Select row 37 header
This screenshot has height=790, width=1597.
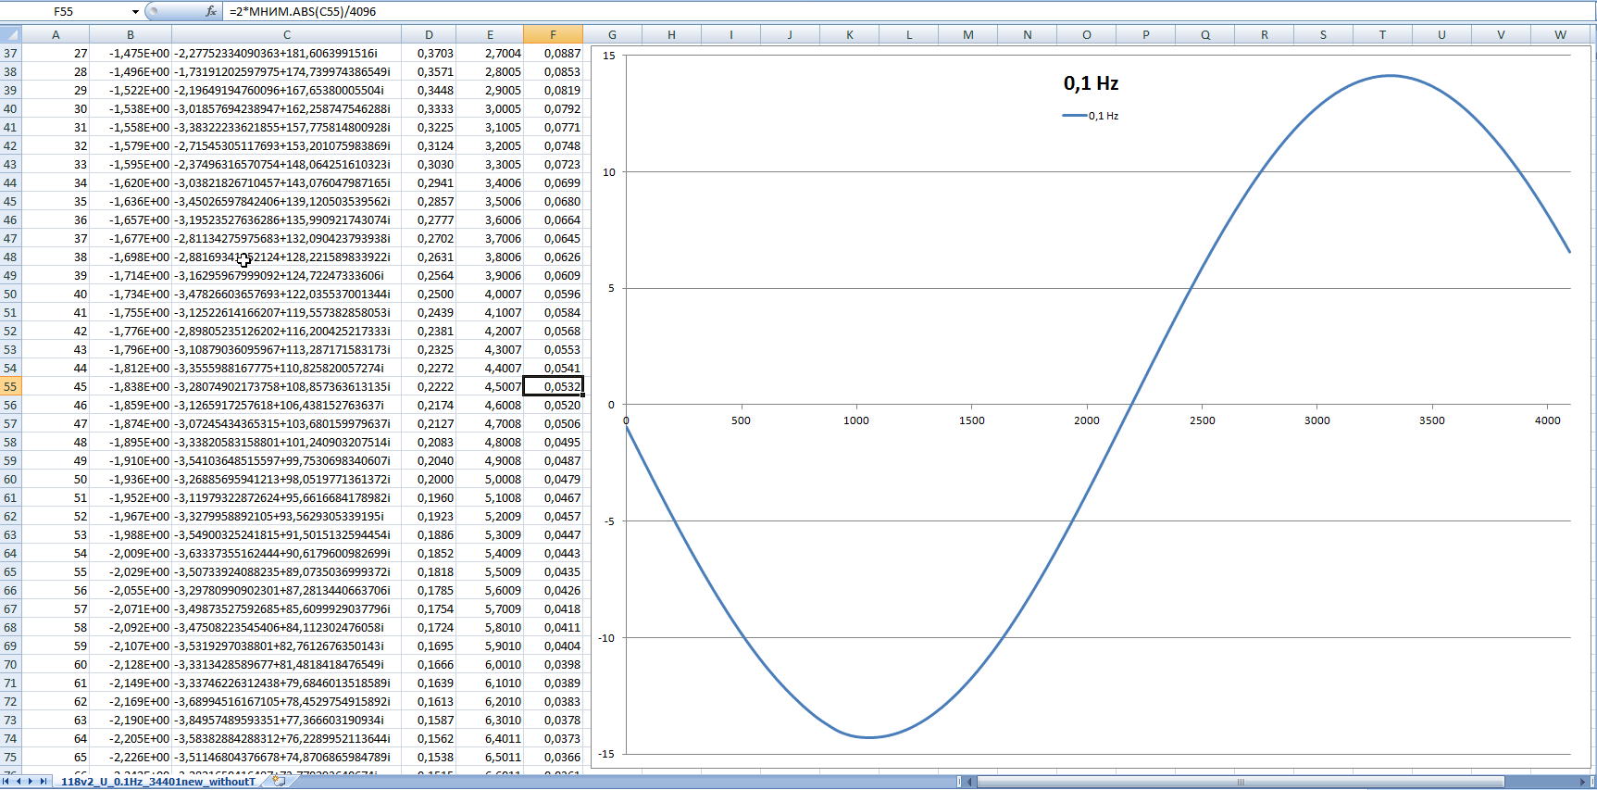pos(10,53)
